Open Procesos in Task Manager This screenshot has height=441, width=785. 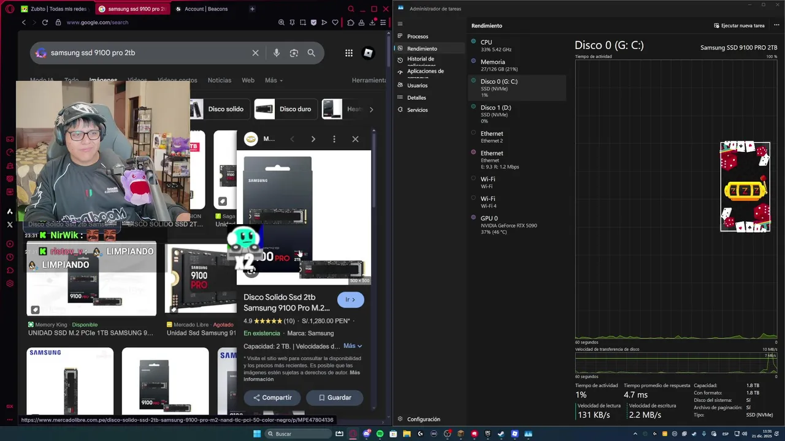(430, 37)
